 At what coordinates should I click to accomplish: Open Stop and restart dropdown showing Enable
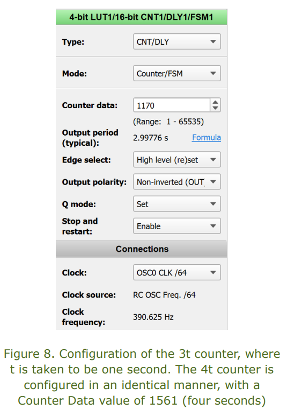pos(177,226)
